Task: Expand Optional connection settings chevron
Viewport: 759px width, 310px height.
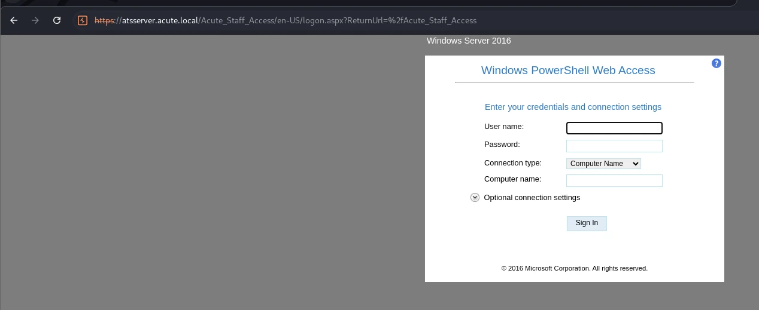Action: point(475,198)
